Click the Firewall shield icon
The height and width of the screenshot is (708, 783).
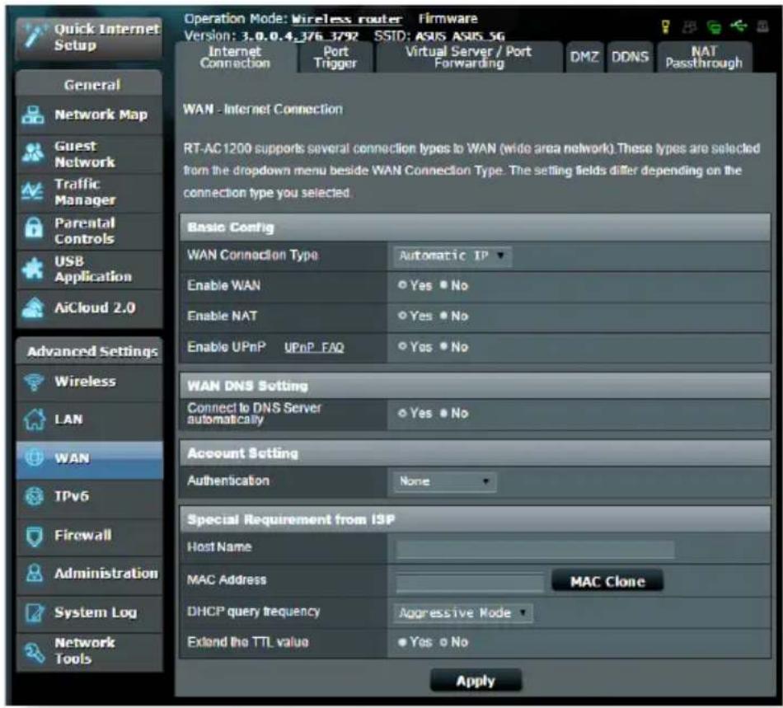pyautogui.click(x=34, y=536)
